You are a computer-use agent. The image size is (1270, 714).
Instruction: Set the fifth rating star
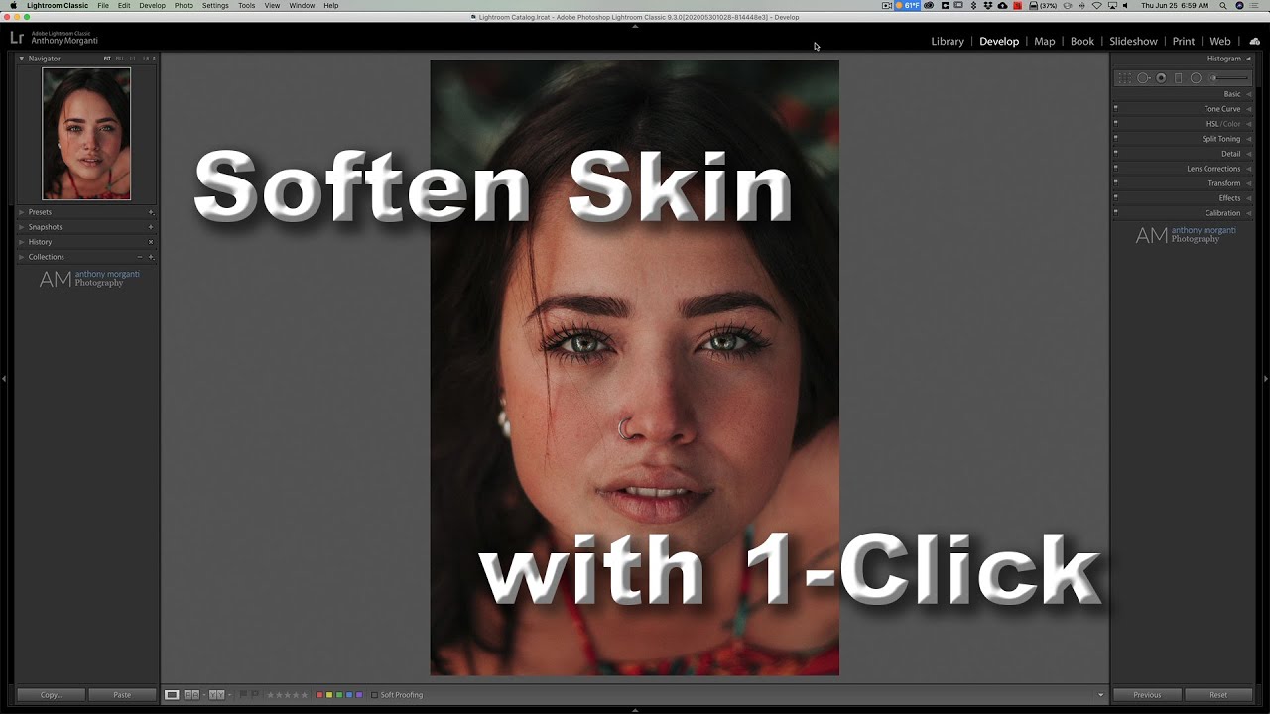pyautogui.click(x=304, y=695)
